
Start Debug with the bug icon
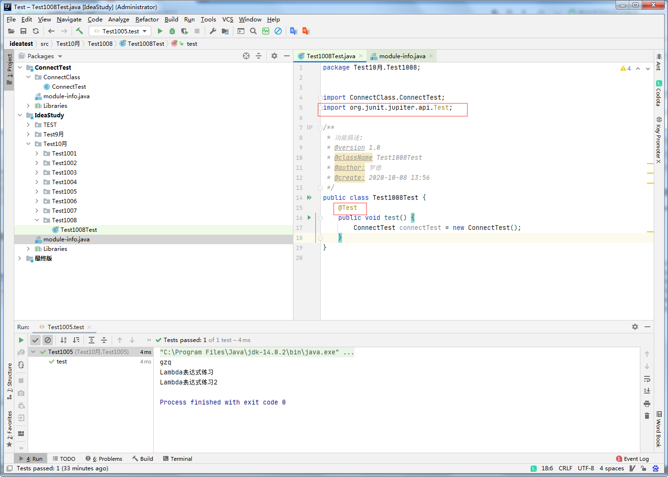(x=172, y=31)
